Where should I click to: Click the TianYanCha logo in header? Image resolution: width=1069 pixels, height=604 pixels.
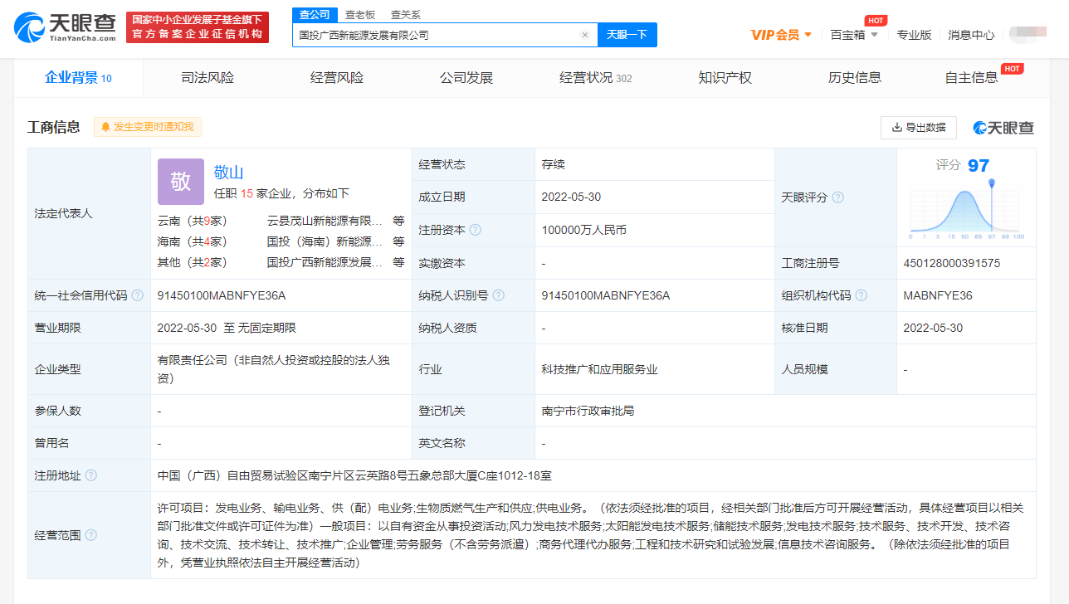coord(65,27)
